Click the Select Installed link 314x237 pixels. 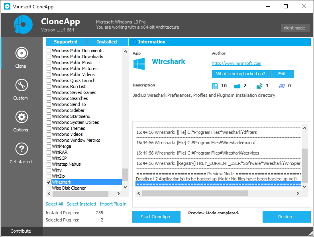click(81, 204)
